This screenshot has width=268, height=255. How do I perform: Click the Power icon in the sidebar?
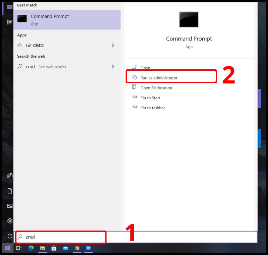(x=10, y=236)
